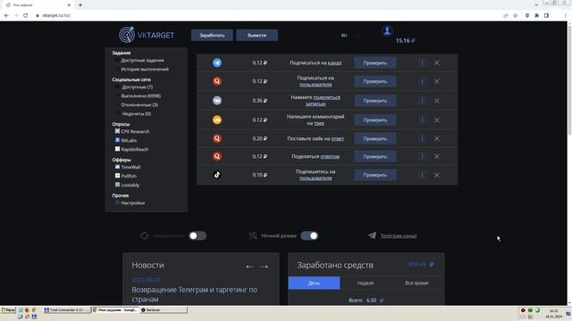Open the user profile avatar icon
The width and height of the screenshot is (572, 321).
pyautogui.click(x=387, y=30)
